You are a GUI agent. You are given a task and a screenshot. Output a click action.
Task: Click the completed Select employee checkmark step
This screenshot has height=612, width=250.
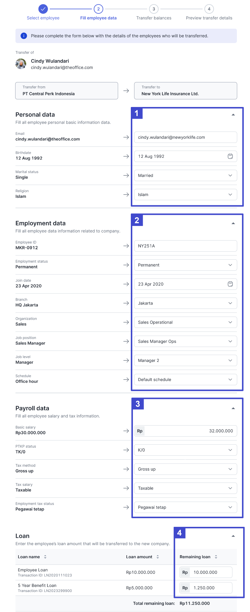tap(43, 9)
